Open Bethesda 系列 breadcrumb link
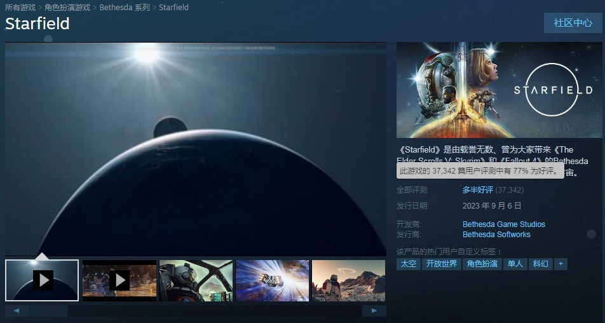This screenshot has height=323, width=605. (124, 8)
